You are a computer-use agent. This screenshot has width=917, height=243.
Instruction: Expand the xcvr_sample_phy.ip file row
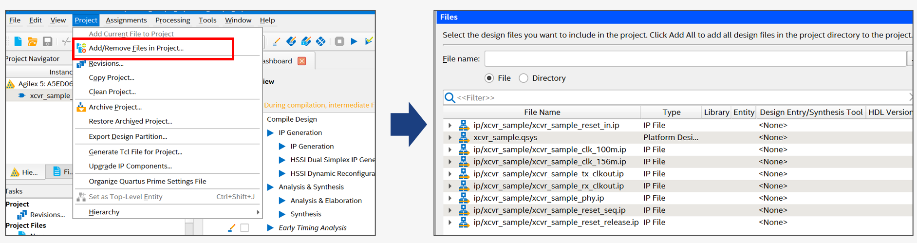[x=450, y=198]
